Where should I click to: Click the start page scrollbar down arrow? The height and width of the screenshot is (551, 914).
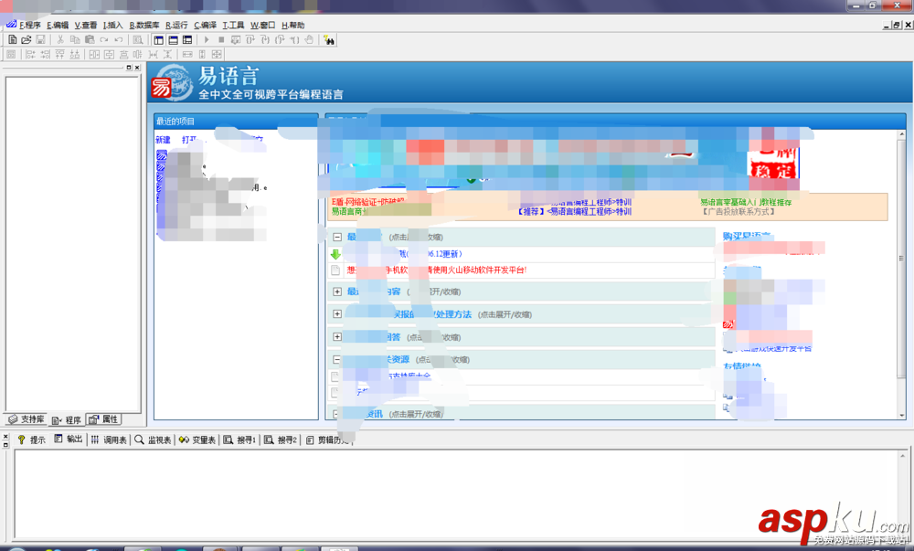902,415
